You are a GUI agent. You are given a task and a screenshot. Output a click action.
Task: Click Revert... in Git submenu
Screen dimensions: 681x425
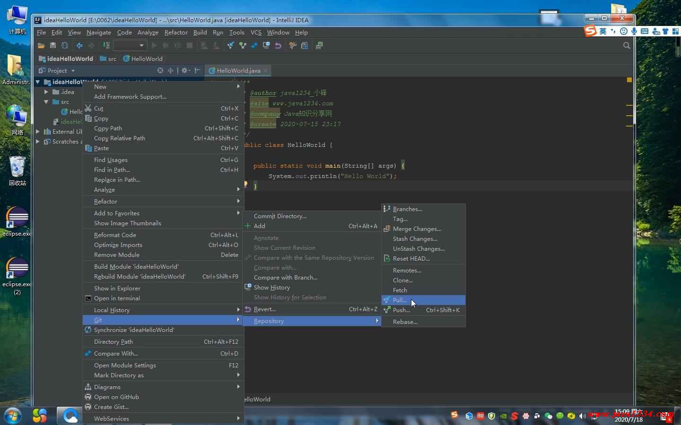tap(312, 309)
